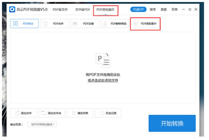
Task: Click the 将PDF文件拖拽到此处 text
Action: point(103,75)
